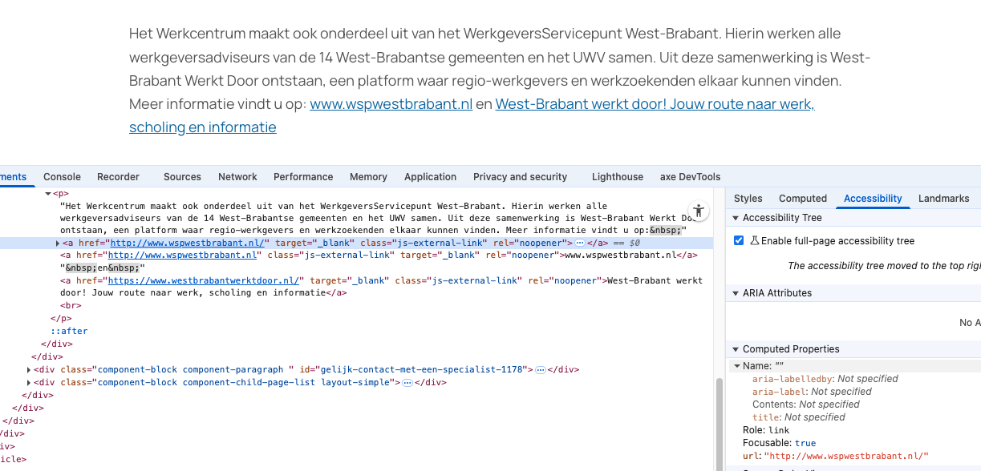Open the West-Brabant werkt door link
Image resolution: width=981 pixels, height=471 pixels.
tap(655, 104)
